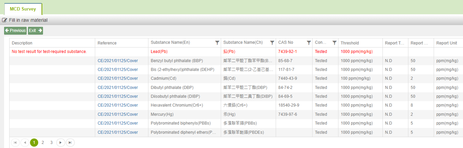
Task: Select the Lead(Pb) row substance name
Action: [159, 52]
